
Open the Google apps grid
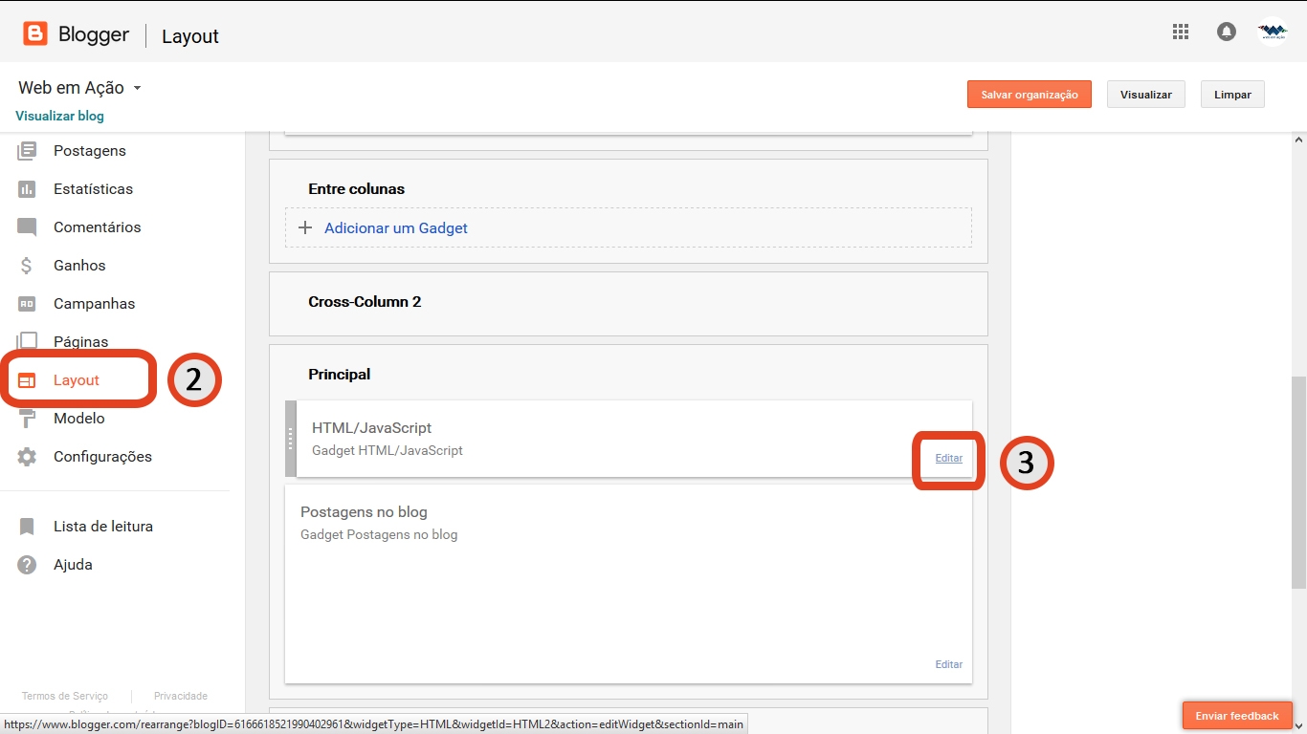point(1181,32)
